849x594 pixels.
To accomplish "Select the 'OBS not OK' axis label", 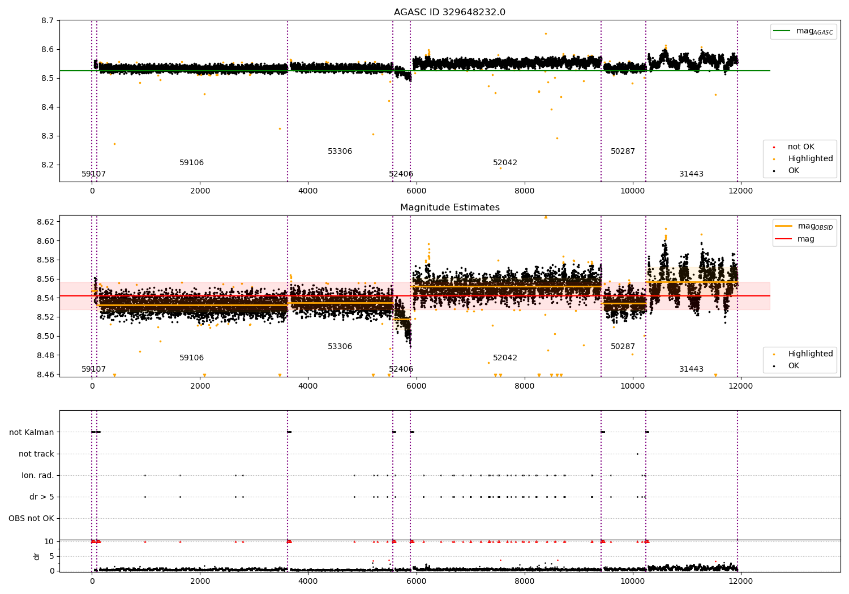I will coord(31,519).
